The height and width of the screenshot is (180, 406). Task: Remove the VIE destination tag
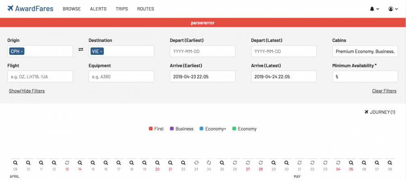[101, 52]
